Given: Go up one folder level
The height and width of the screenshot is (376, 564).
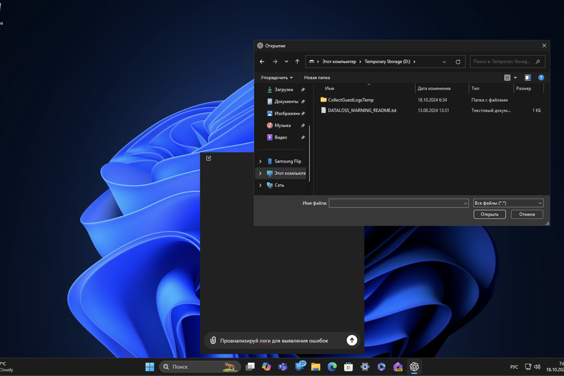Looking at the screenshot, I should click(297, 62).
